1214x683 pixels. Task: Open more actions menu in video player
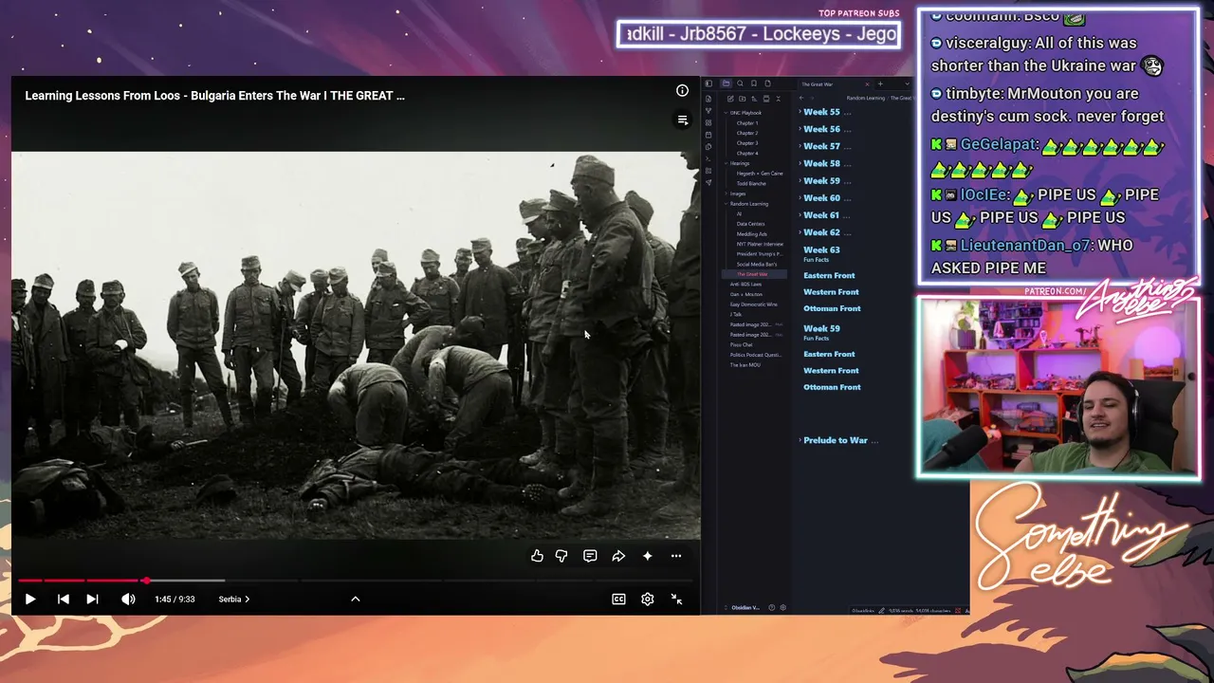pos(676,556)
